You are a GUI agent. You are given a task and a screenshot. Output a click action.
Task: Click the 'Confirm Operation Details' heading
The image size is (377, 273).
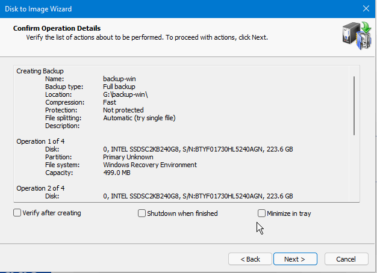tap(57, 28)
